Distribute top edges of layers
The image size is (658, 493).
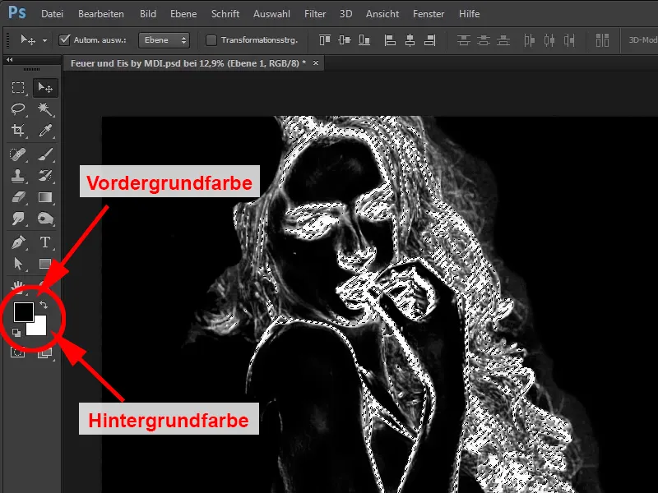[x=464, y=40]
